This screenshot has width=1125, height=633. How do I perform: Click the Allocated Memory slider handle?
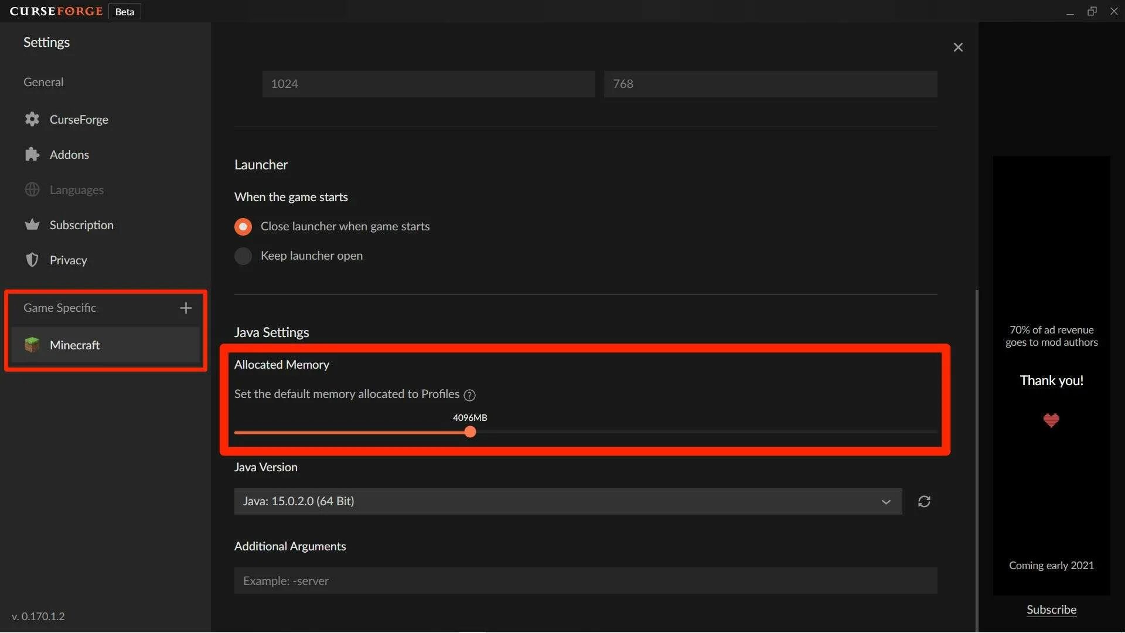[470, 433]
